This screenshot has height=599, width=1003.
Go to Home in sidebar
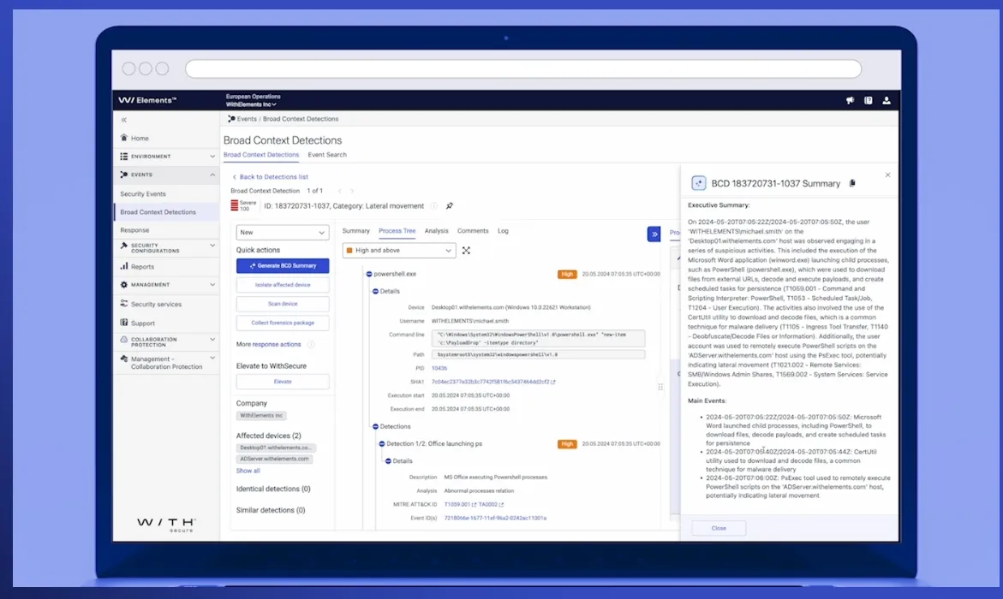point(140,138)
